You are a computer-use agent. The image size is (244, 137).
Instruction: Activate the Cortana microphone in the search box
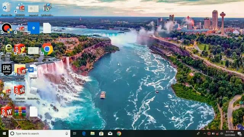[x=67, y=134]
